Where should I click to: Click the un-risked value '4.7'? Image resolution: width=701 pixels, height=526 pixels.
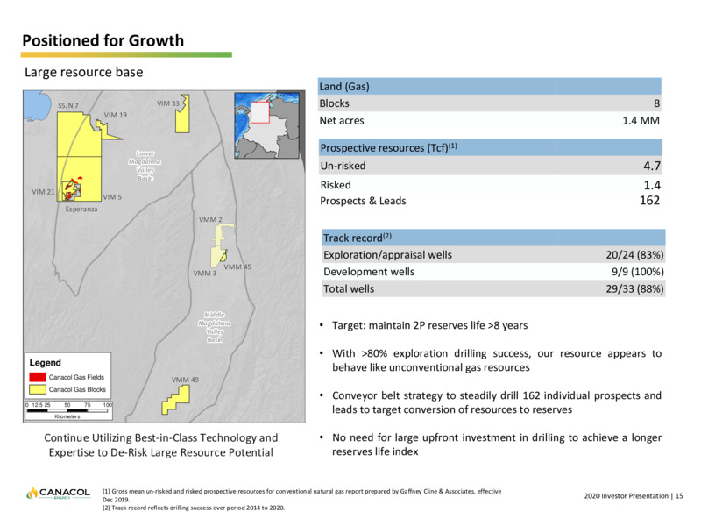[x=651, y=166]
